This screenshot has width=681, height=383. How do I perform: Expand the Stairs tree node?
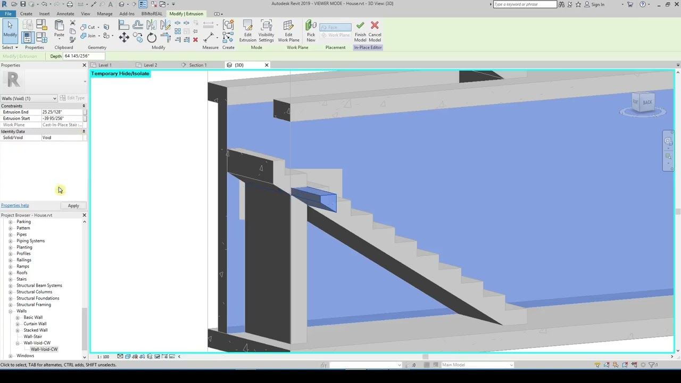pos(10,279)
